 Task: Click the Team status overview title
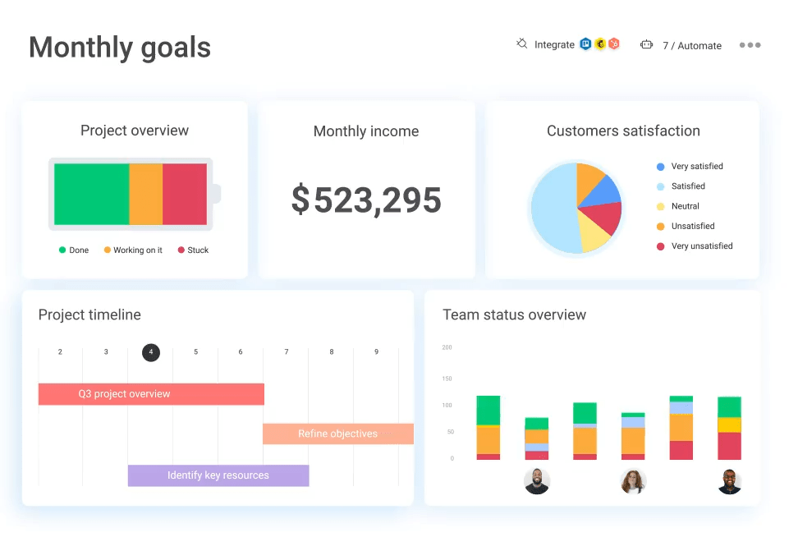pos(514,314)
